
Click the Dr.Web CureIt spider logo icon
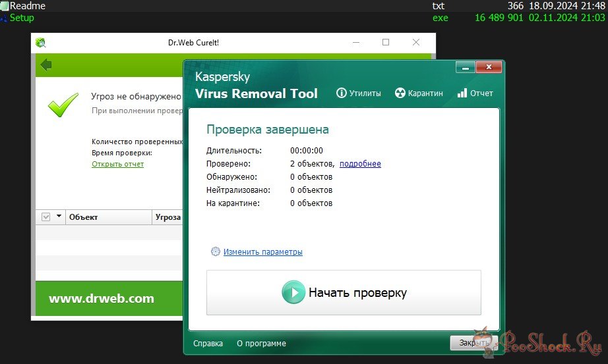tap(40, 43)
